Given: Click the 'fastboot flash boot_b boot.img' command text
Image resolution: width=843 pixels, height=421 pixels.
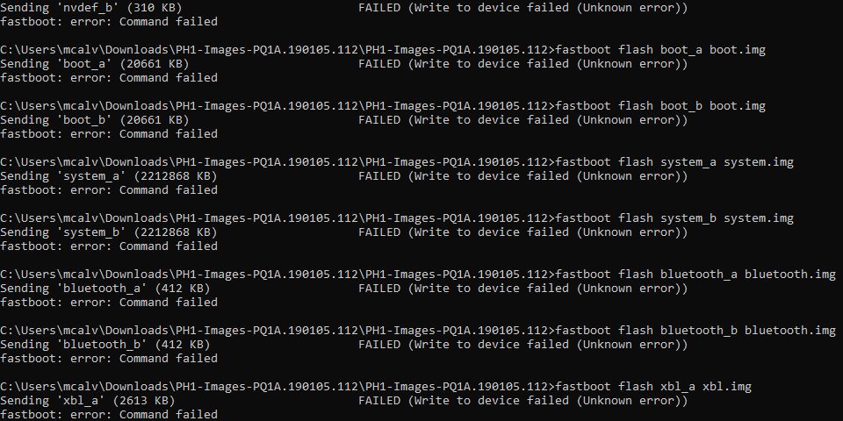Looking at the screenshot, I should (660, 106).
